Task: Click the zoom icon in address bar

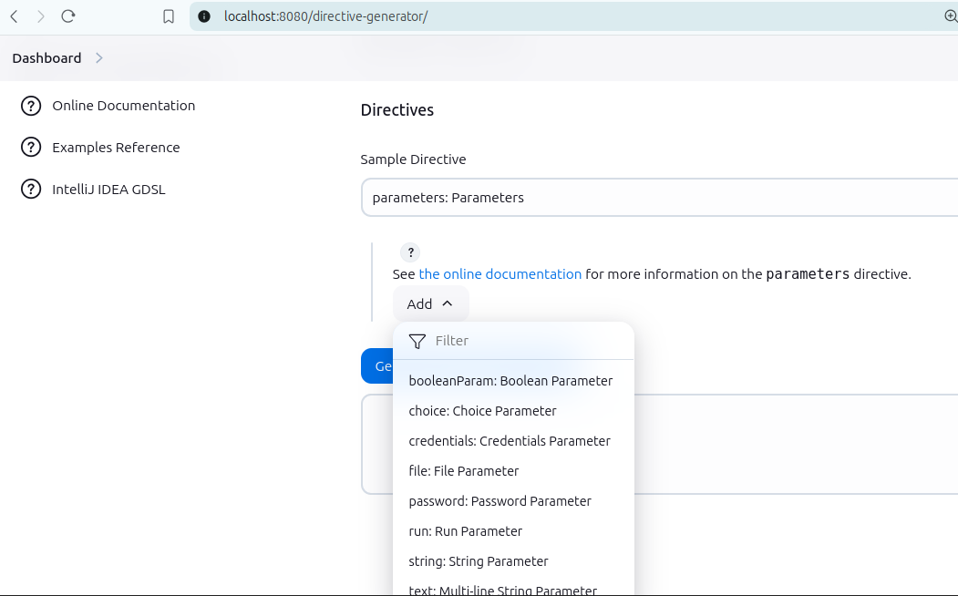Action: pyautogui.click(x=951, y=16)
